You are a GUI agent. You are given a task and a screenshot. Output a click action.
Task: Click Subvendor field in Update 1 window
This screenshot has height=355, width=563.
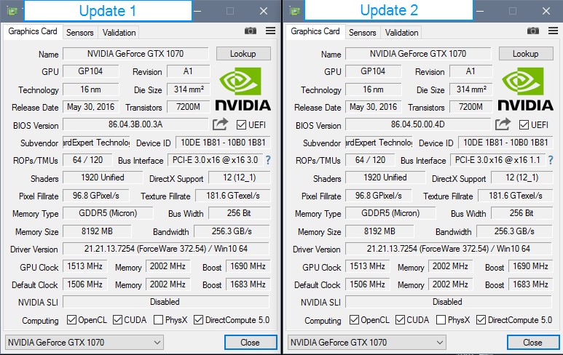[96, 143]
